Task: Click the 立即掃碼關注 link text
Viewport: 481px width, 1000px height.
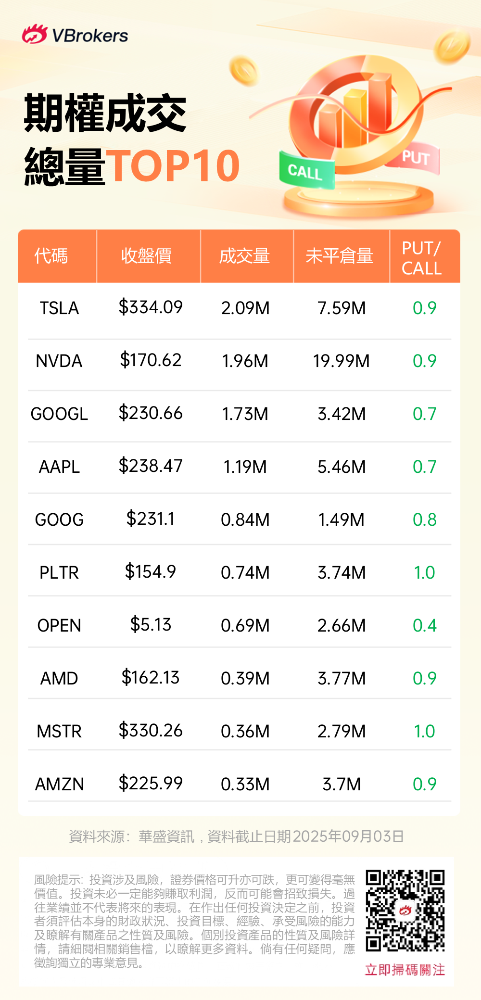Action: point(405,970)
